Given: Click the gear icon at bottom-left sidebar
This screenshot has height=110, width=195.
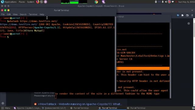Looking at the screenshot, I should (3, 103).
